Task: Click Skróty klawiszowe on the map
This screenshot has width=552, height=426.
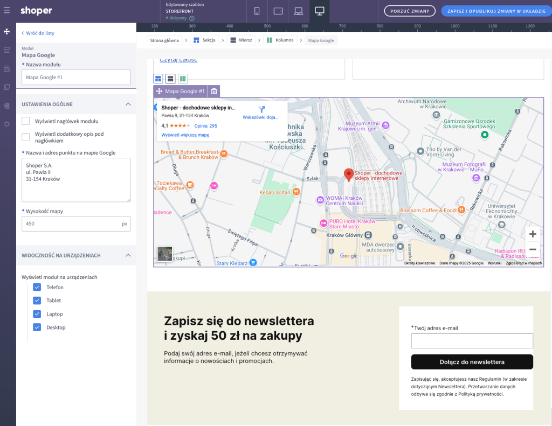Action: click(x=419, y=263)
